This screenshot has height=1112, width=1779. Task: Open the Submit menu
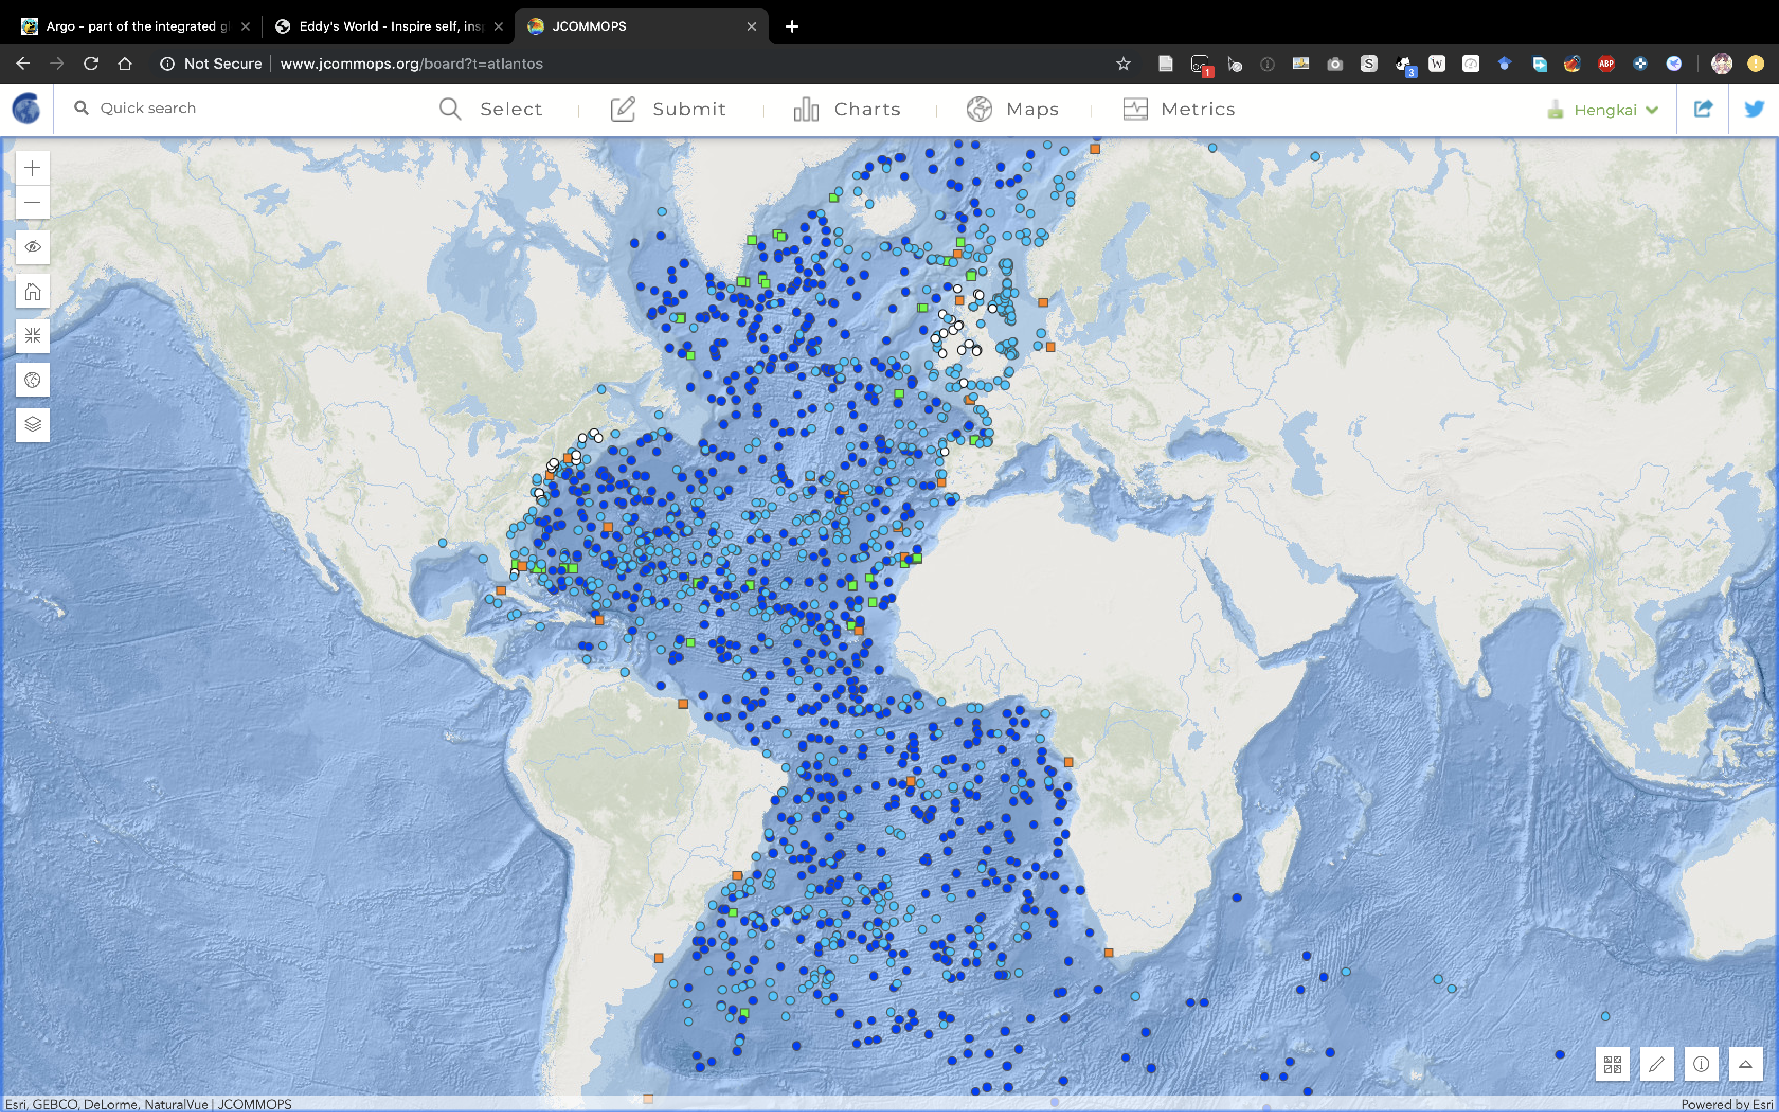[668, 109]
